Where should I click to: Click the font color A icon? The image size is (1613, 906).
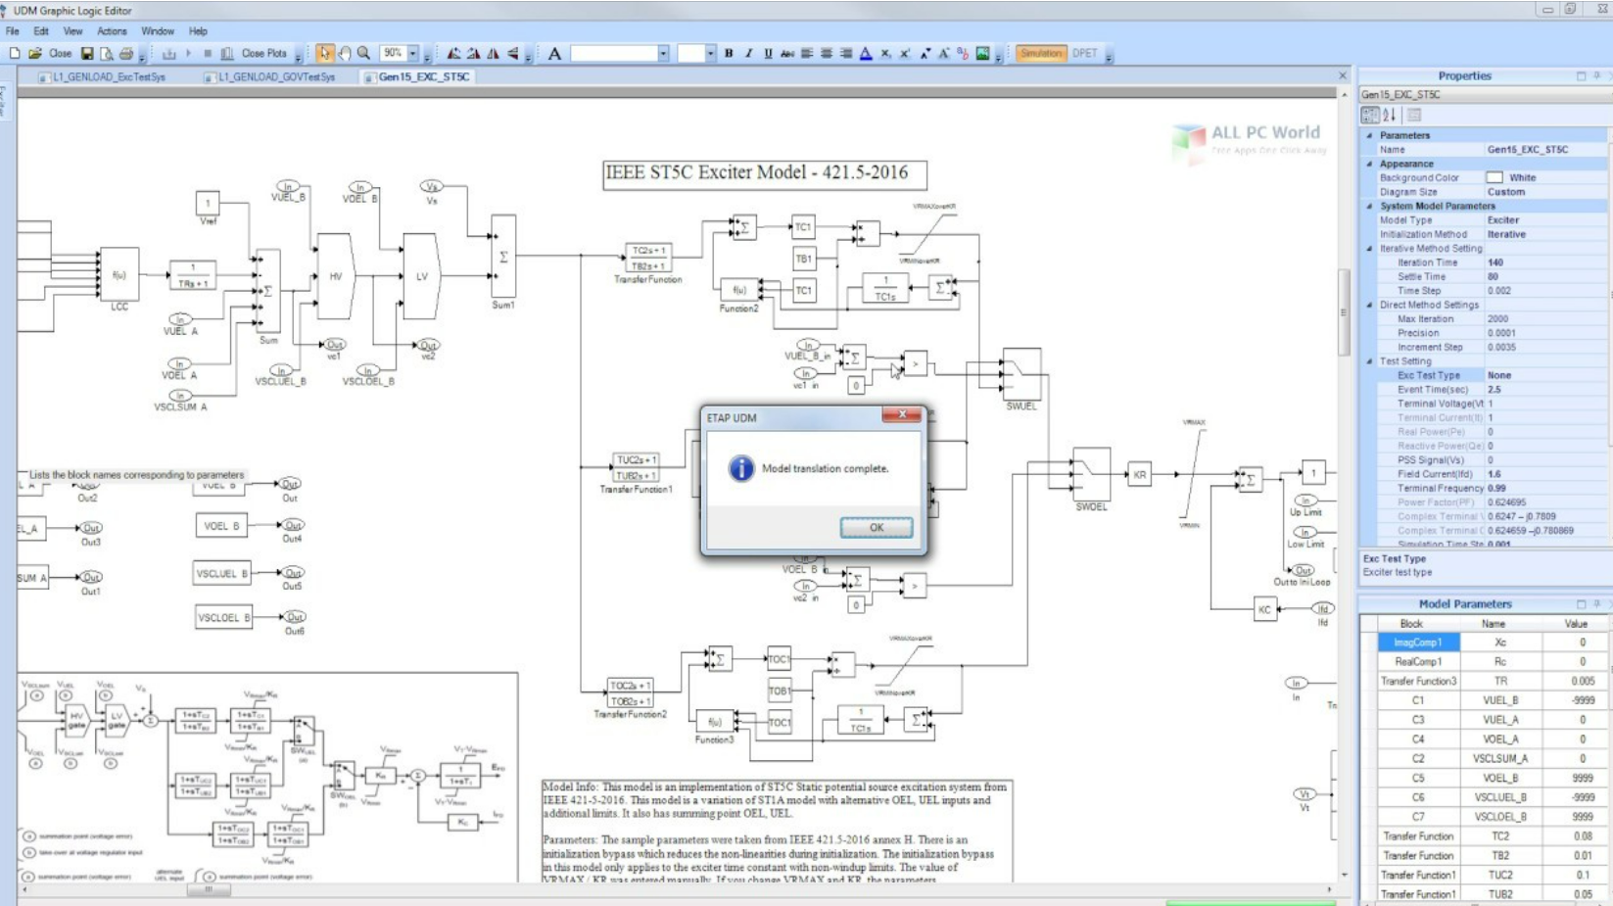(866, 54)
